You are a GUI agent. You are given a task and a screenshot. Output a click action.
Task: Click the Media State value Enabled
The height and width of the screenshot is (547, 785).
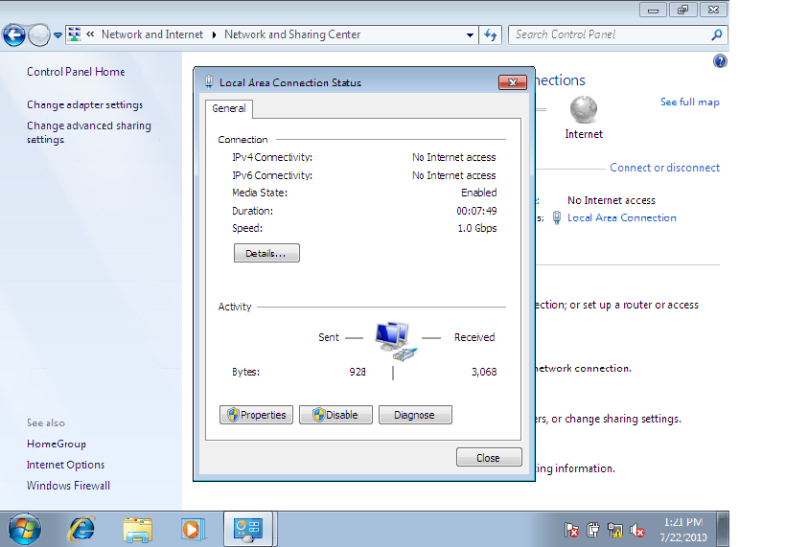pyautogui.click(x=478, y=193)
